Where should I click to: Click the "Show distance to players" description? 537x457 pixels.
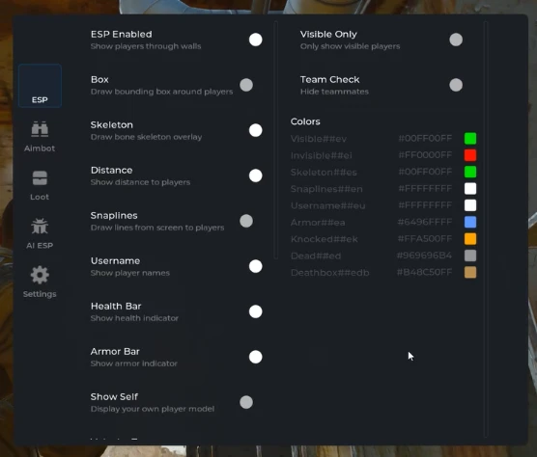(140, 182)
